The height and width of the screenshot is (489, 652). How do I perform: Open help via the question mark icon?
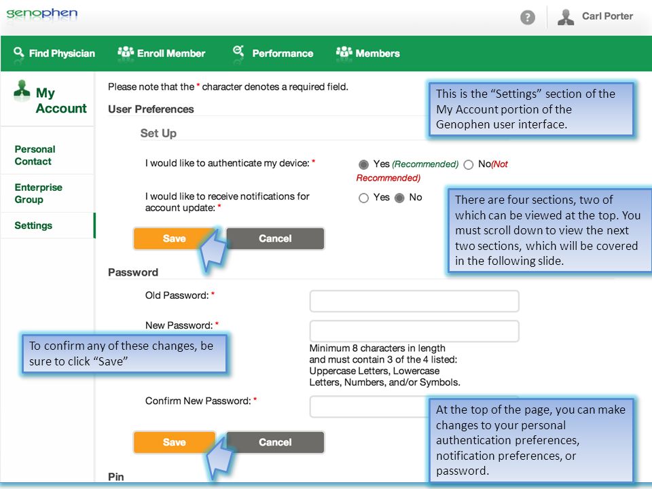528,18
